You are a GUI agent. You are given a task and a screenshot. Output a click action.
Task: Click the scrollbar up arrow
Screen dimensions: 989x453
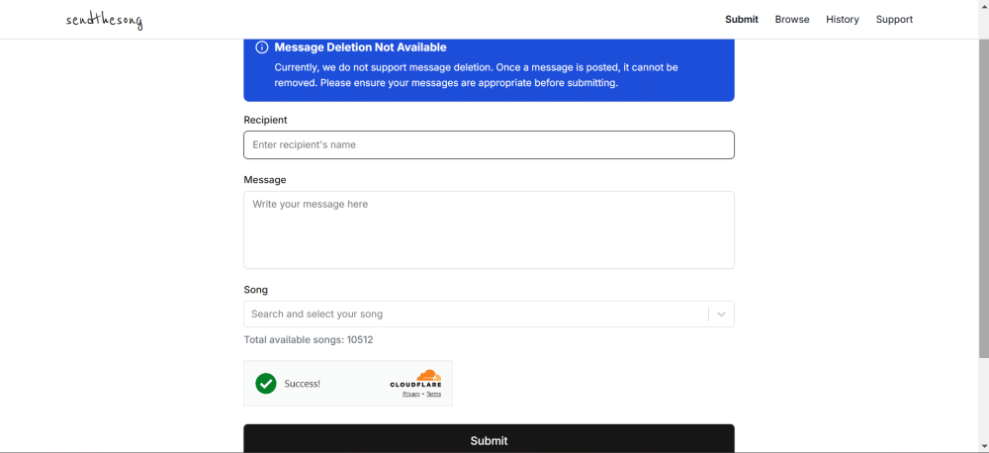(x=983, y=6)
